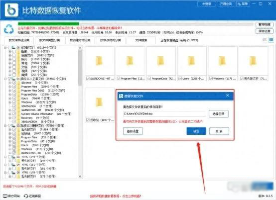Switch to thumbnail grid view icon
This screenshot has height=200, width=276.
point(271,40)
